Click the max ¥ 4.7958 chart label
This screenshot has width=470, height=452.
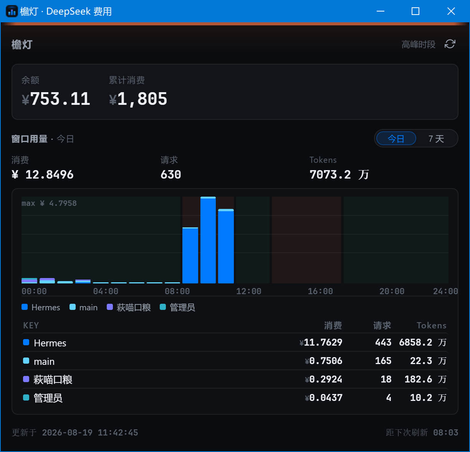[49, 203]
